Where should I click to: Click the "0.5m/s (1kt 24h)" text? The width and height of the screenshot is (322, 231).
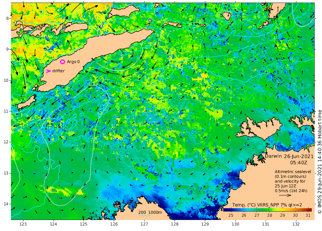point(291,191)
